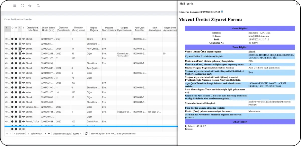This screenshot has height=150, width=301.
Task: Click the 'İrsaliyeler al…' cell
Action: pyautogui.click(x=124, y=112)
